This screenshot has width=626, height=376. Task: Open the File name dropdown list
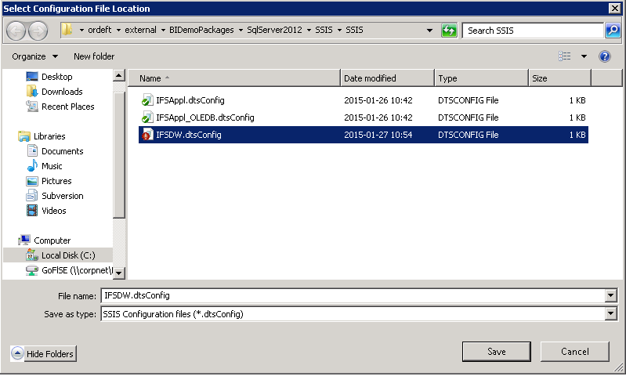610,295
